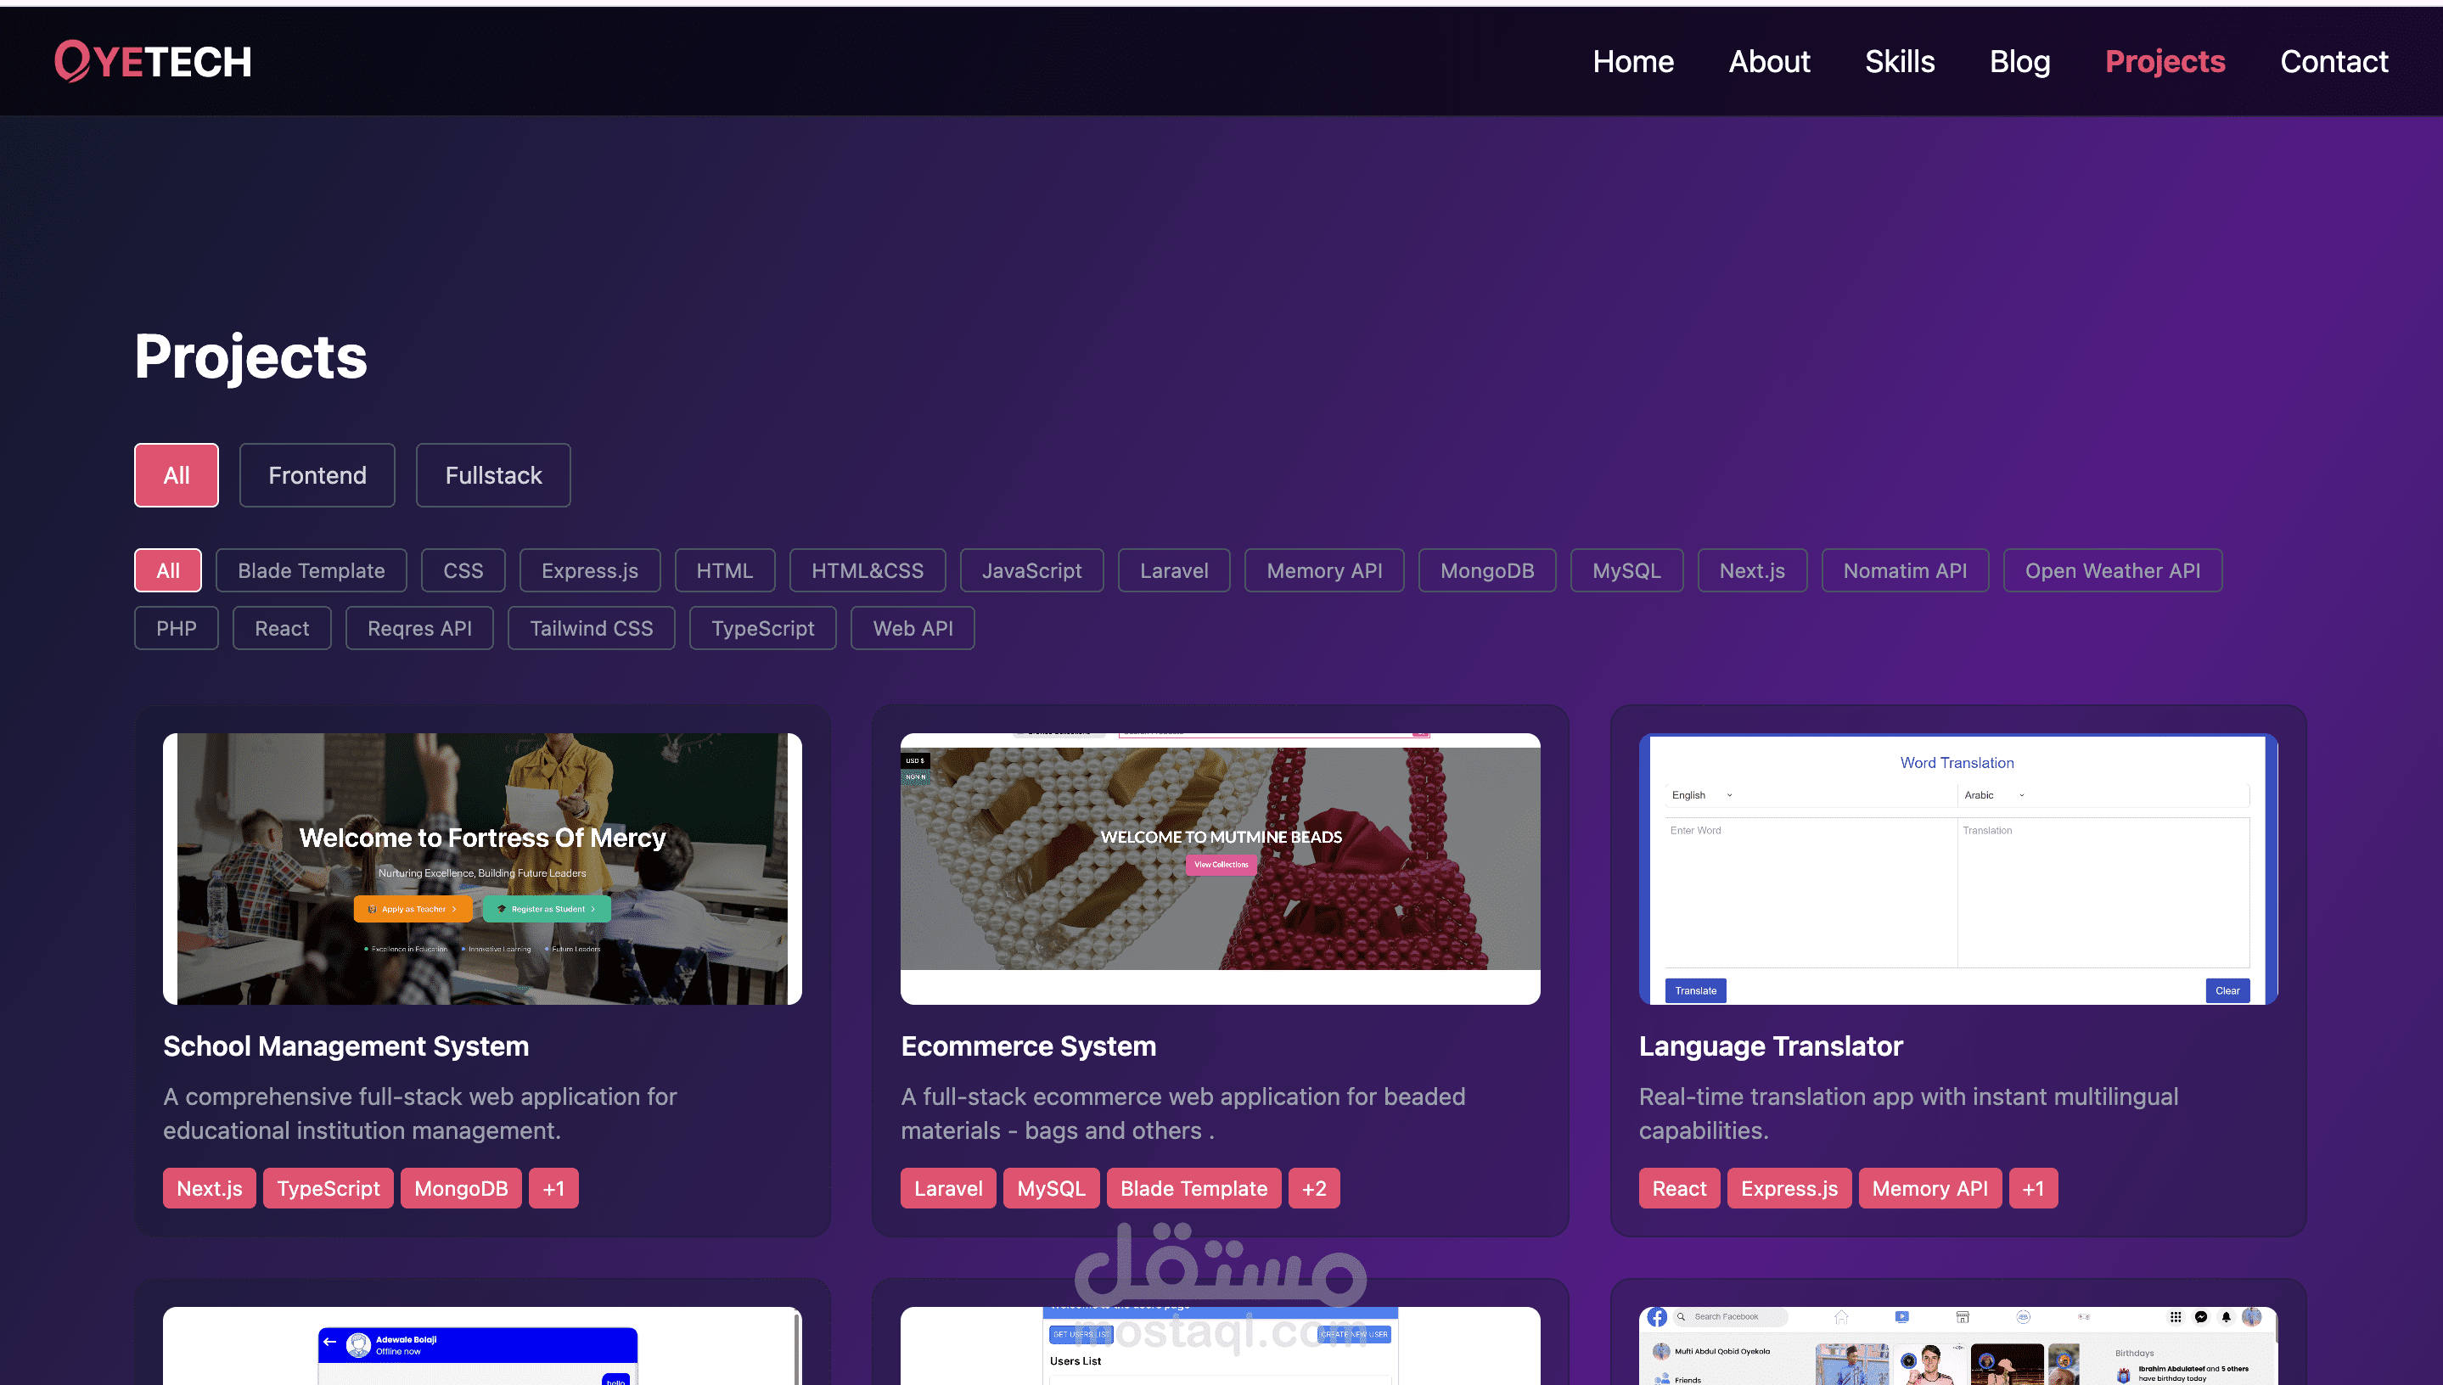
Task: Click TypeScript tag on School Management card
Action: [x=329, y=1188]
